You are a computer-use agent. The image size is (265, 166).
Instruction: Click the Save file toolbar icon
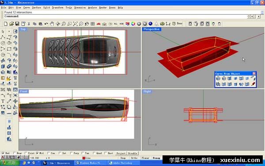17,24
